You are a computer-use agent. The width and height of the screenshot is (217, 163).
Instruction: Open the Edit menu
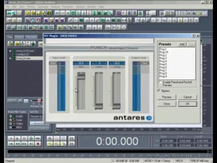tap(14, 7)
